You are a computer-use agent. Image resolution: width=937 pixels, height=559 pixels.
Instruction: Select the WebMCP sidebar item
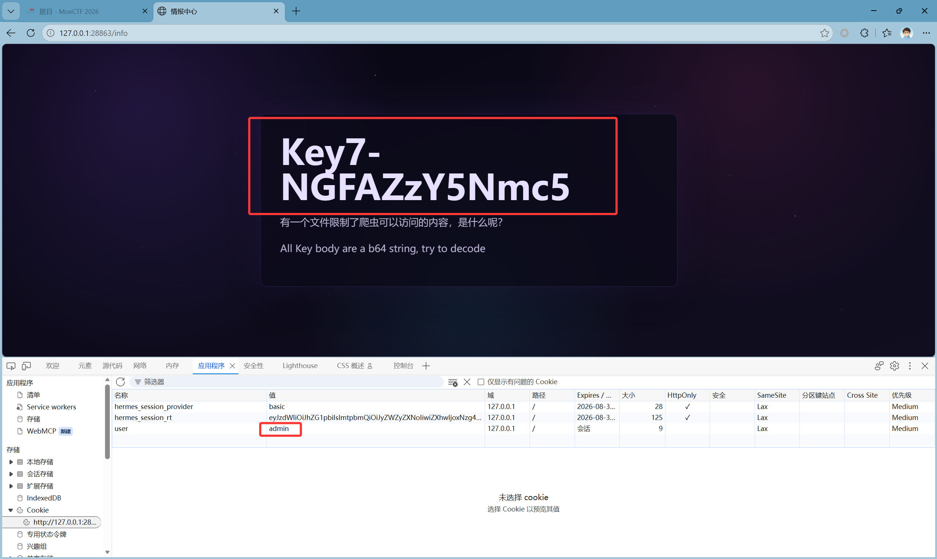(x=41, y=431)
